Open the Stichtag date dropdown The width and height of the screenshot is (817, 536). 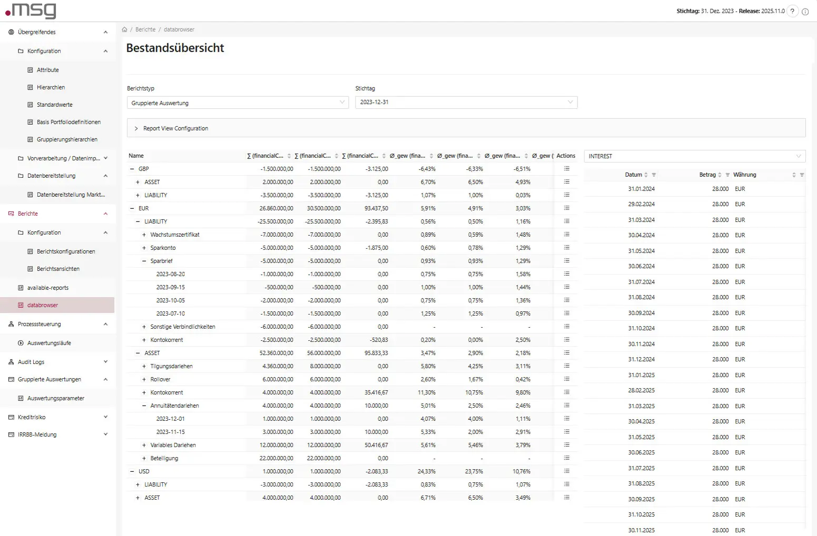tap(570, 102)
